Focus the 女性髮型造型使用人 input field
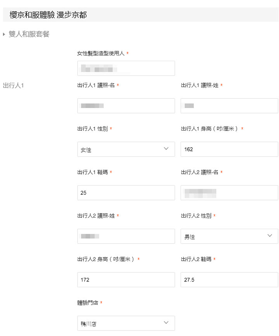The height and width of the screenshot is (336, 279). (126, 69)
